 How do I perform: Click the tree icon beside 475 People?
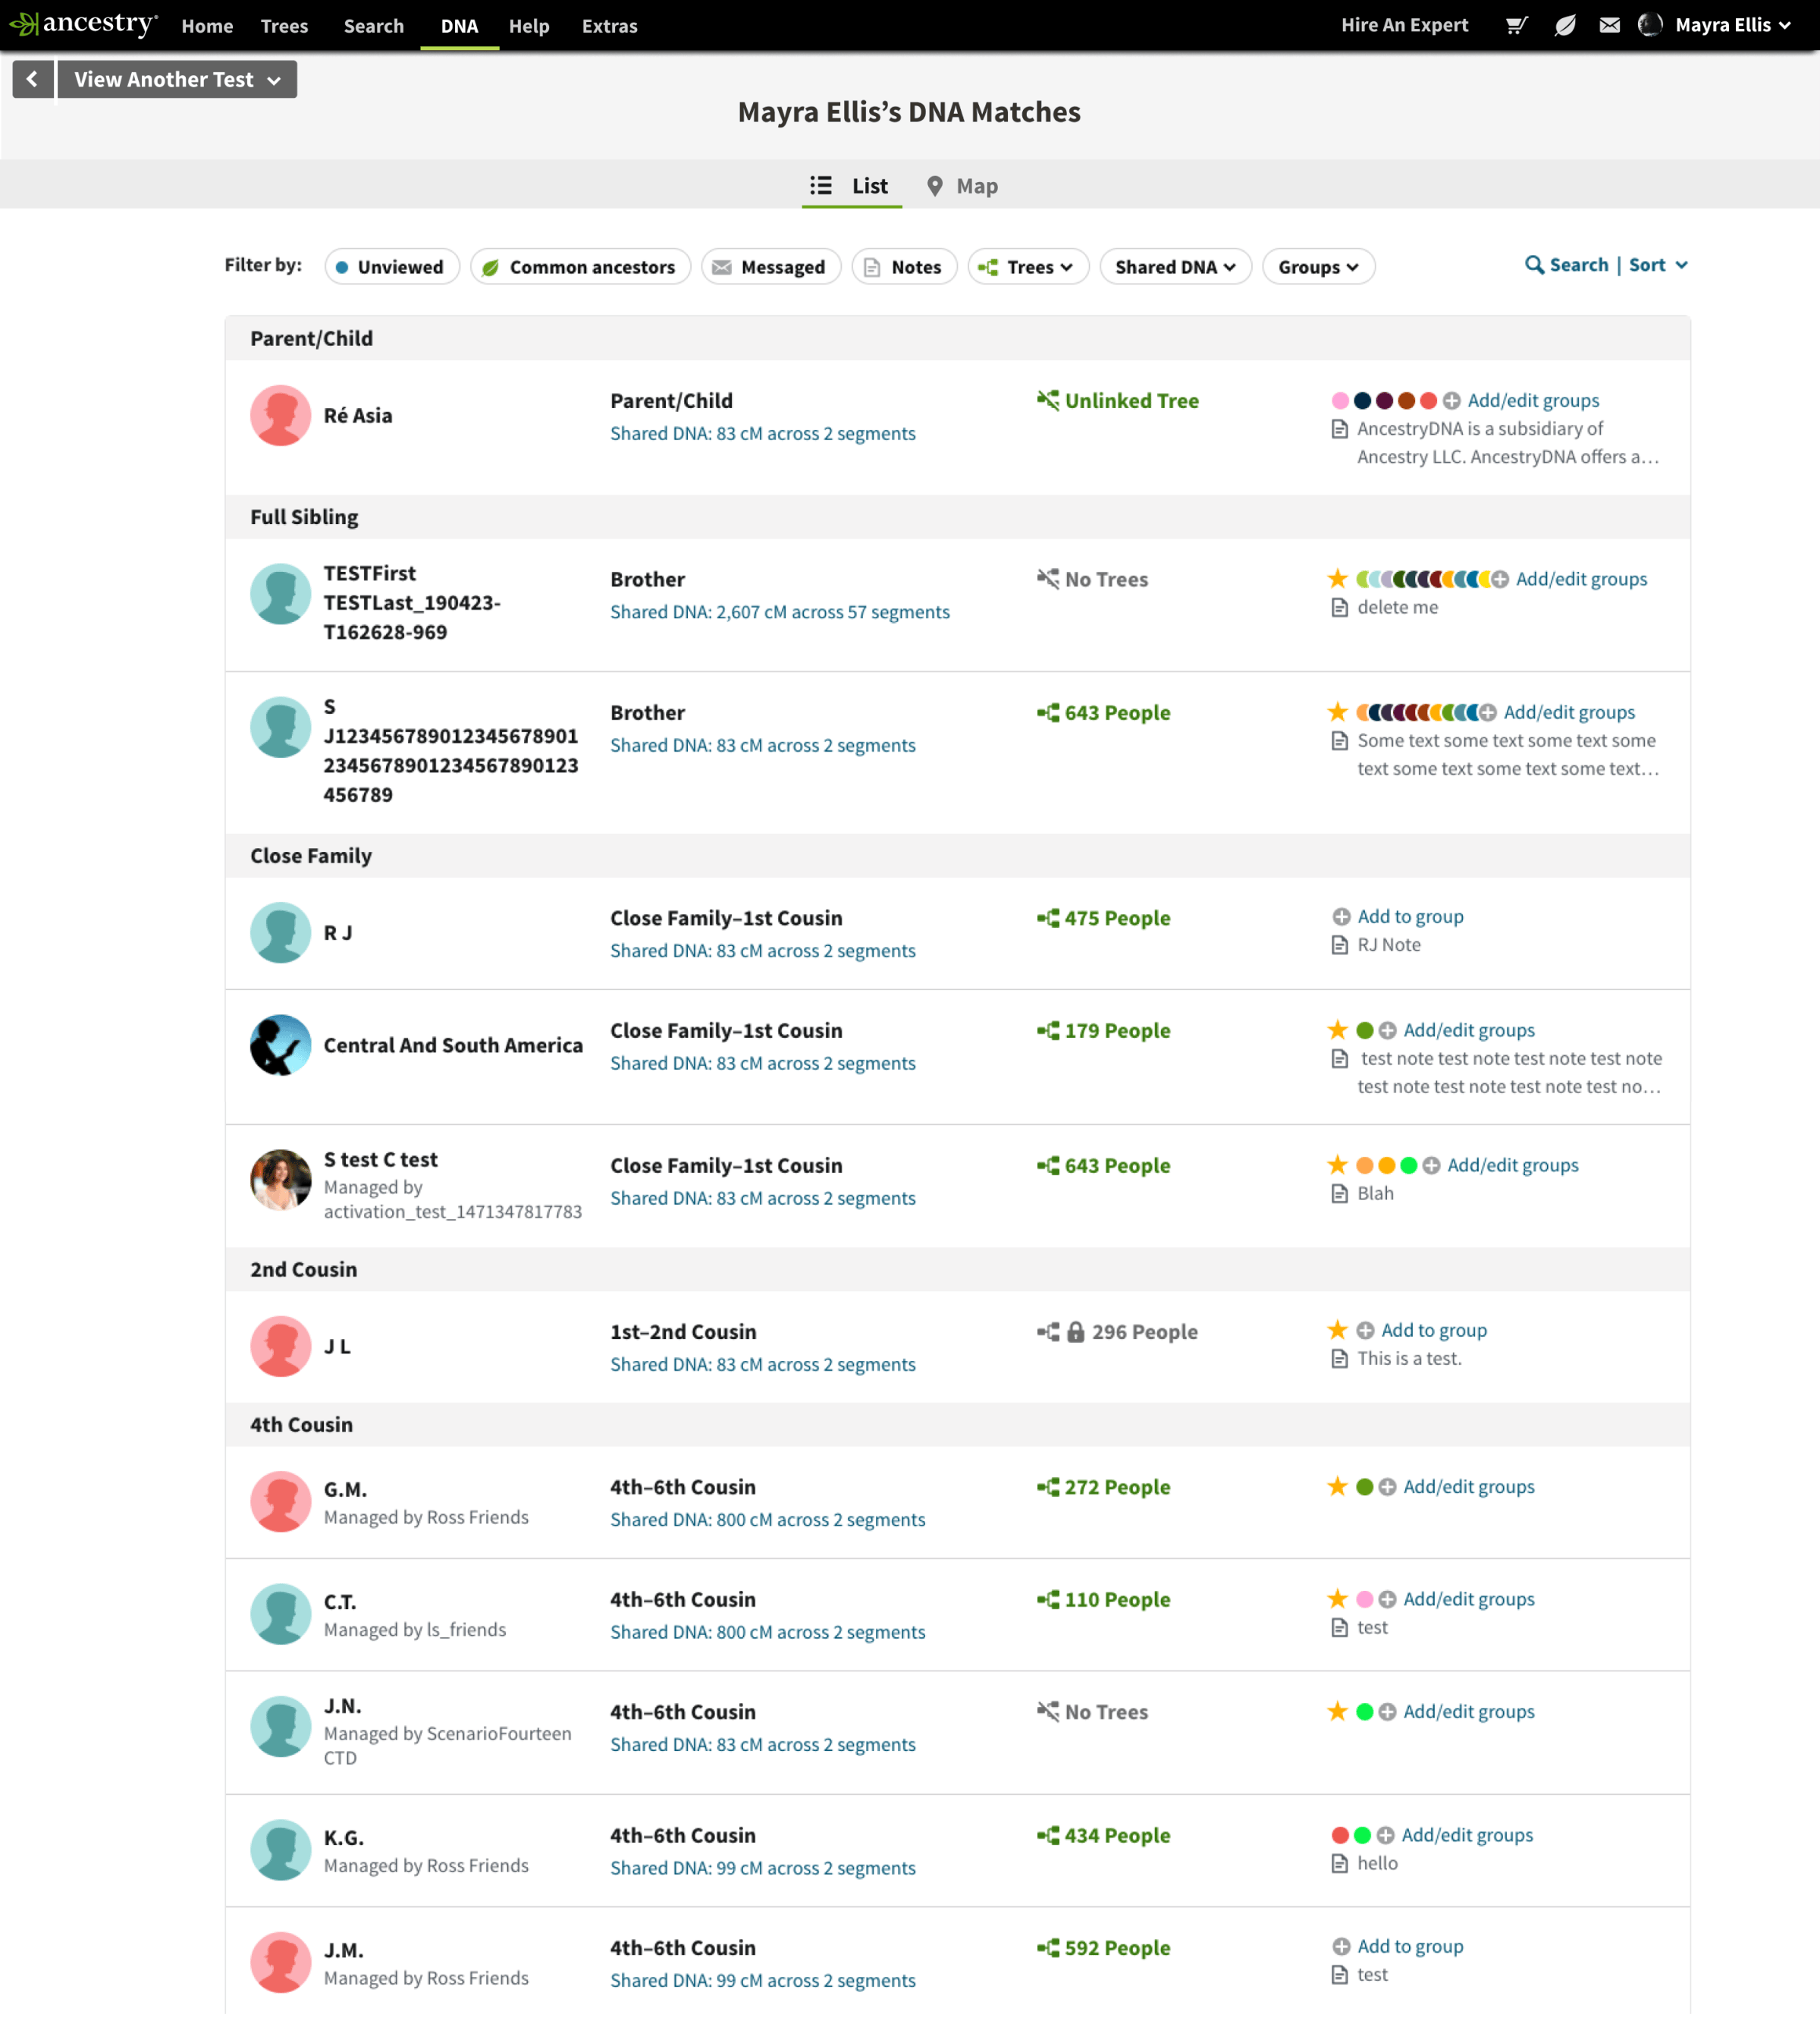coord(1048,917)
